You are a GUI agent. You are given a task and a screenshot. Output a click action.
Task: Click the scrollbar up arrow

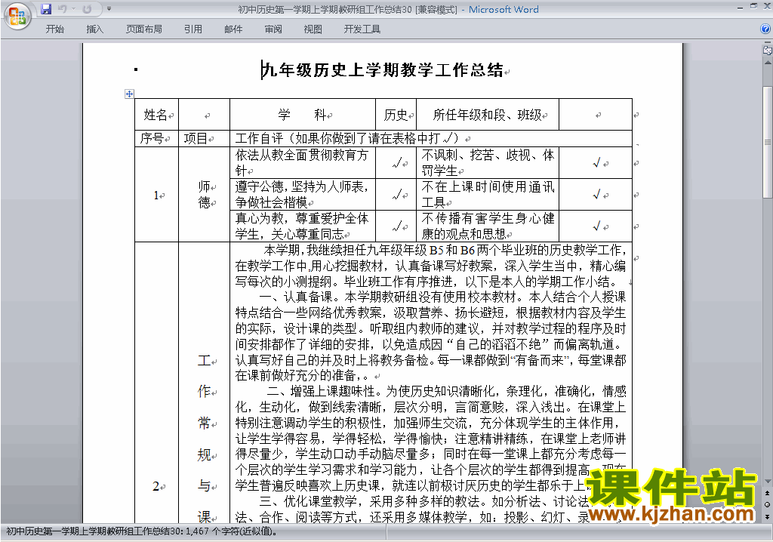pyautogui.click(x=768, y=63)
